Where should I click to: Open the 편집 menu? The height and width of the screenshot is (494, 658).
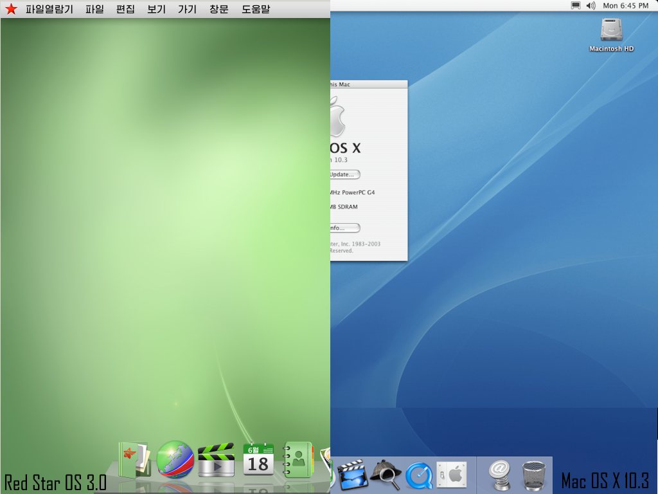125,10
